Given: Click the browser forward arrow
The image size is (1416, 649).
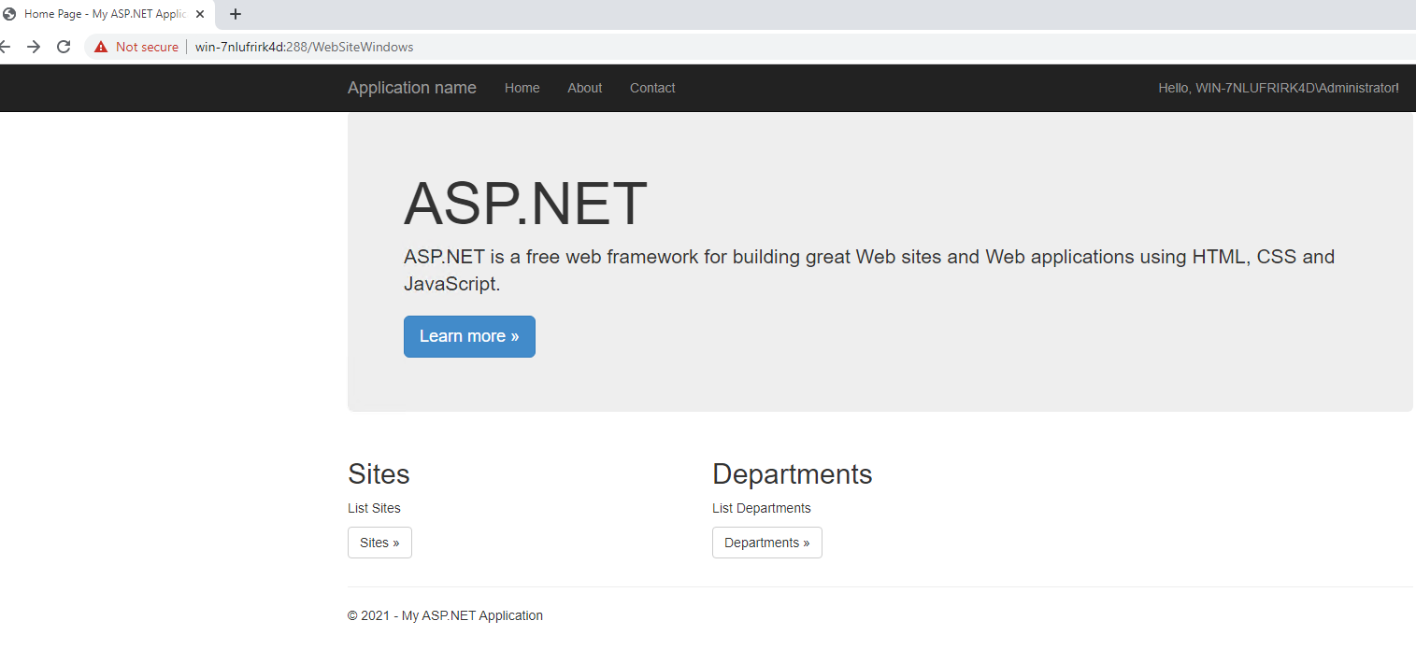Looking at the screenshot, I should (34, 47).
